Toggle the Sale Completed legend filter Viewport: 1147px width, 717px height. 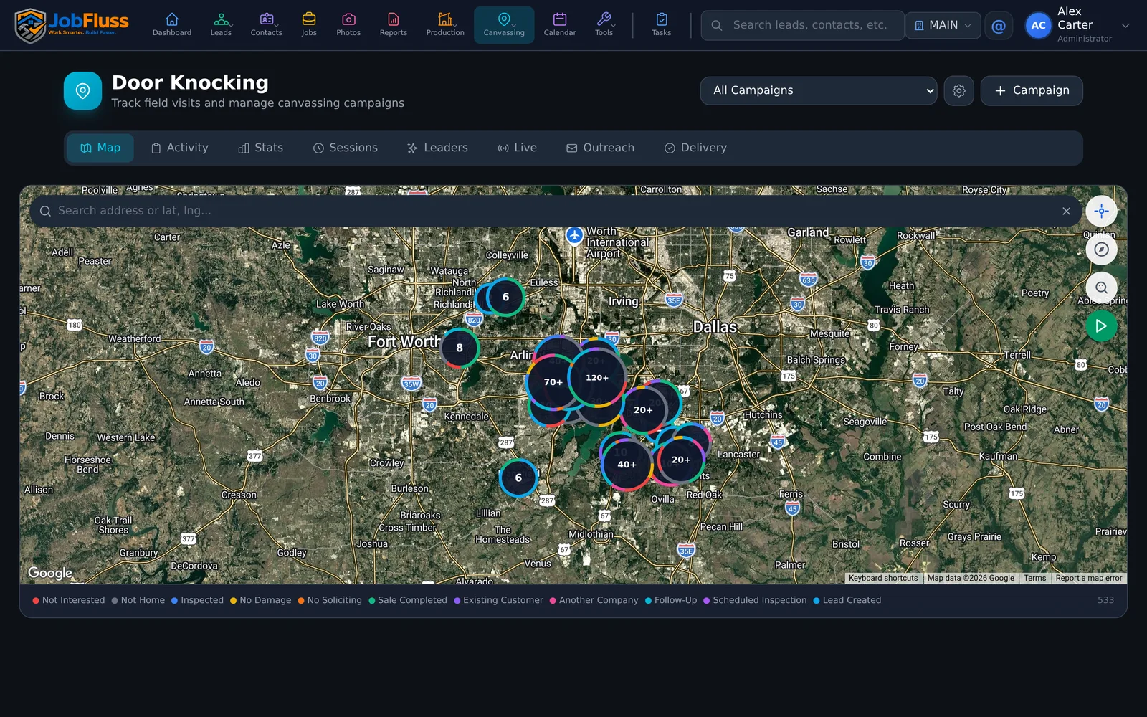[x=408, y=600]
